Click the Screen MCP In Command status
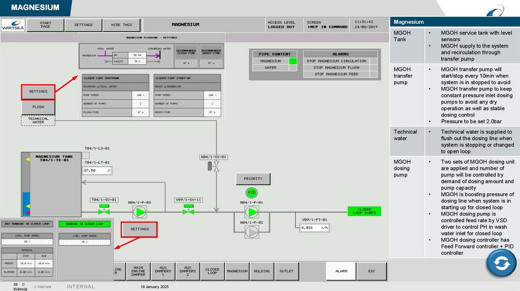The height and width of the screenshot is (291, 520). point(328,25)
